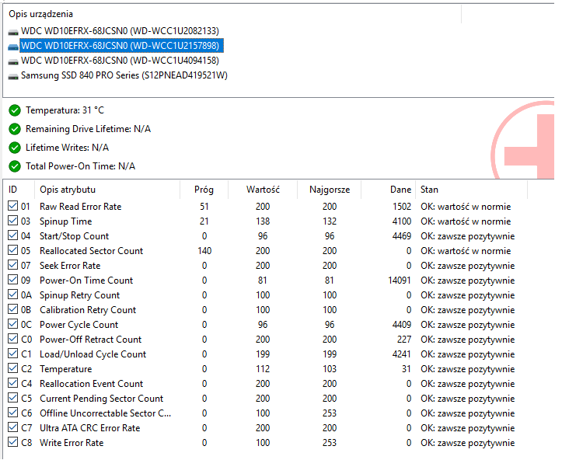Screen dimensions: 569x467
Task: Select the Load/Unload Cycle Count attribute name
Action: pyautogui.click(x=93, y=354)
